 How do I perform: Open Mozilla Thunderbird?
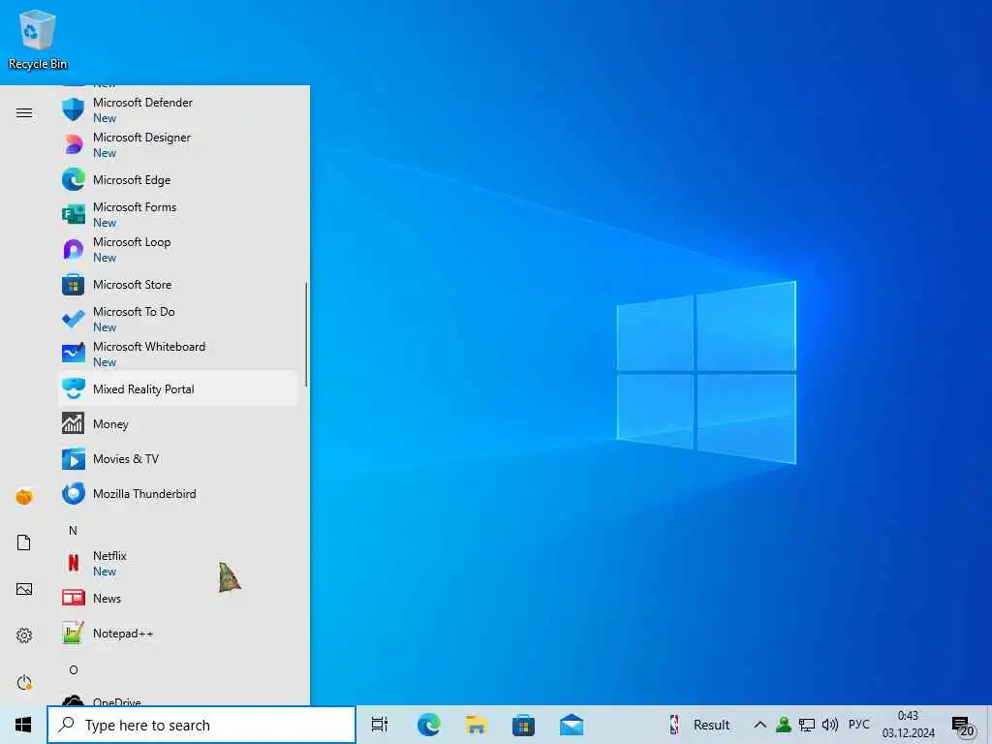coord(179,493)
